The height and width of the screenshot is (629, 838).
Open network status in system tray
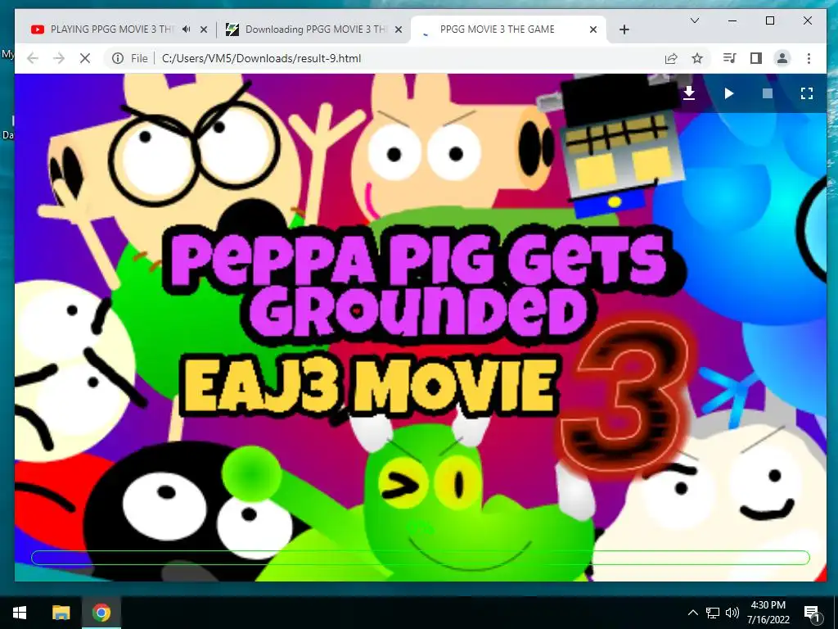[x=713, y=613]
